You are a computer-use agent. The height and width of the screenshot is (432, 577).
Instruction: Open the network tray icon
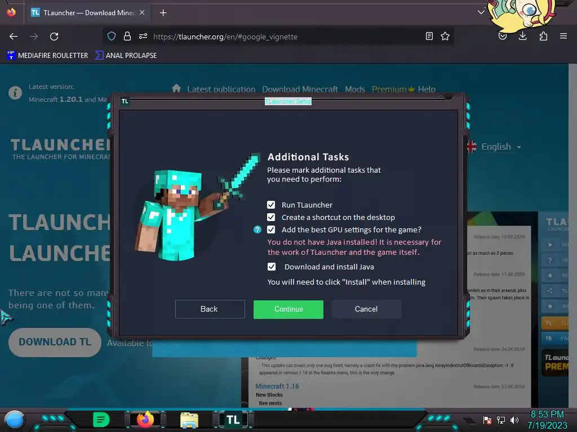(501, 420)
